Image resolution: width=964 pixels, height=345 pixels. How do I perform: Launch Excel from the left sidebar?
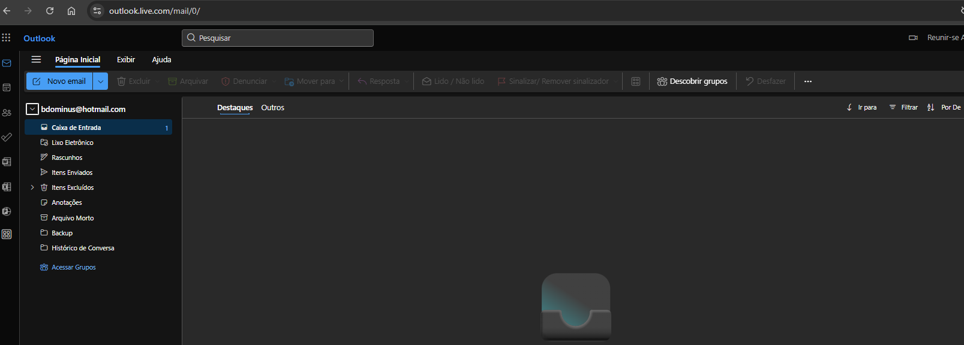click(7, 187)
